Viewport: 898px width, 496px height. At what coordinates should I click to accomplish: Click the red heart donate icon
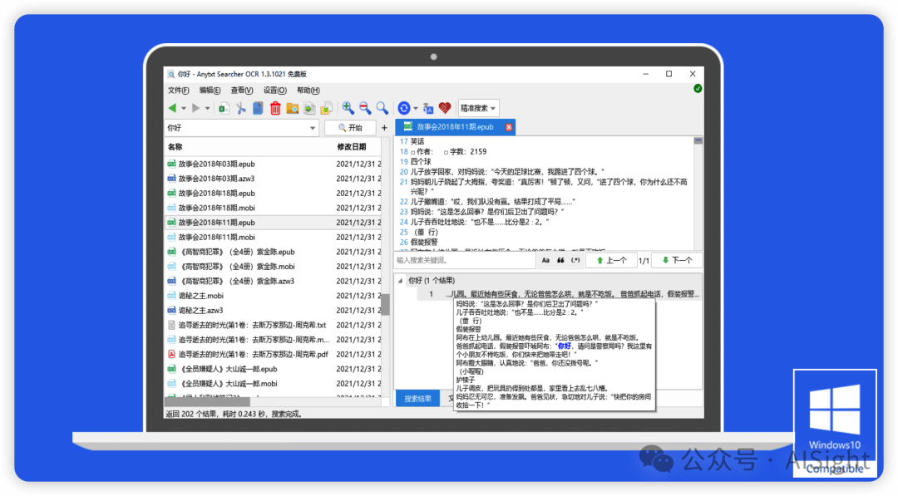point(445,108)
